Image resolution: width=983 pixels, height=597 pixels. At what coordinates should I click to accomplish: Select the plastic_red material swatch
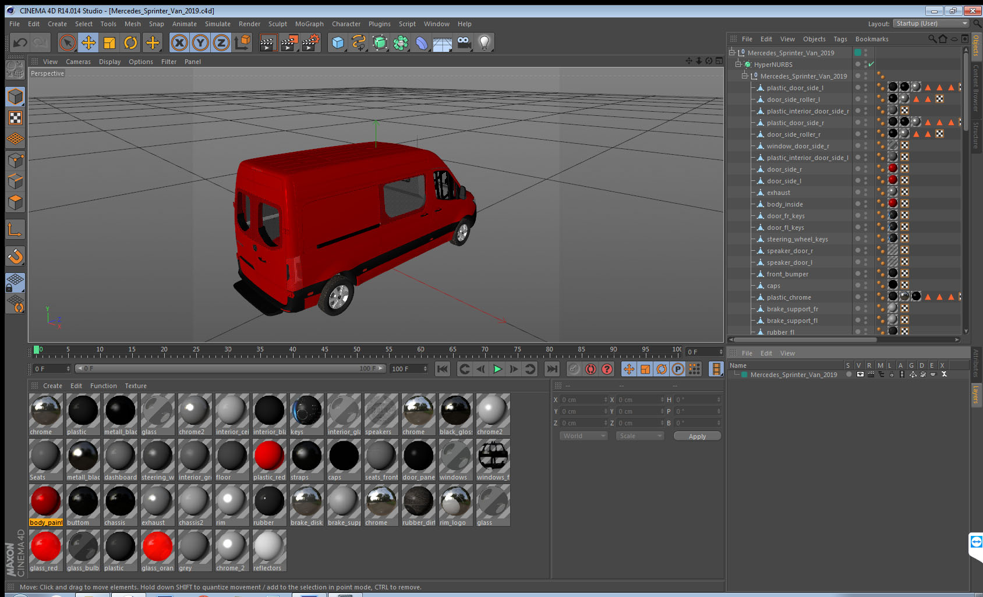click(270, 460)
